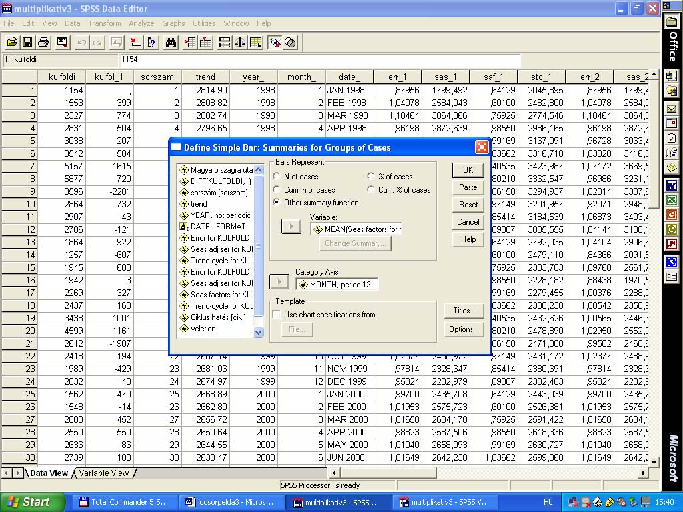
Task: Click the Insert Variable toolbar icon
Action: pos(205,42)
